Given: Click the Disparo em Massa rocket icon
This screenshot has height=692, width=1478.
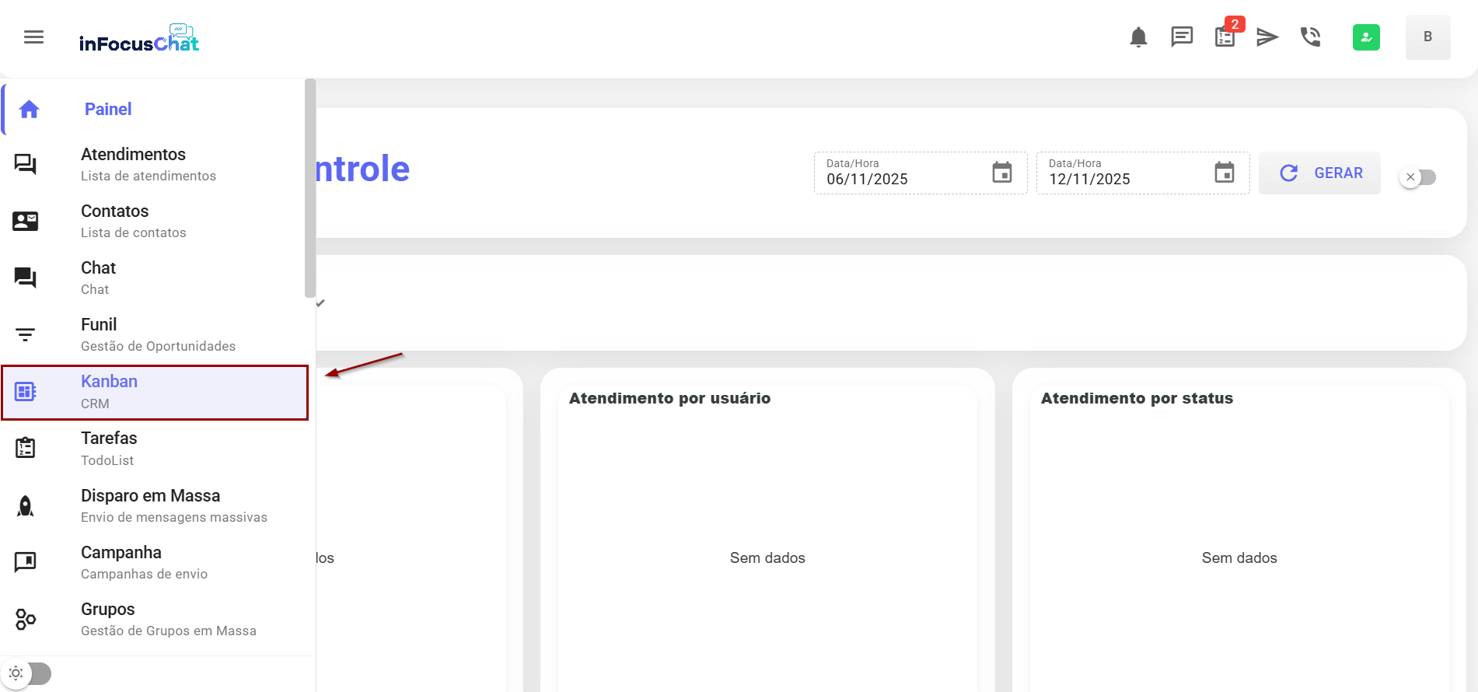Looking at the screenshot, I should 25,506.
